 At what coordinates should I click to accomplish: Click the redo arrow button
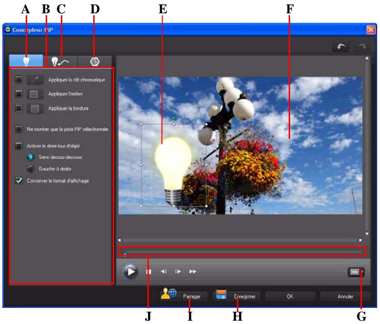[362, 47]
